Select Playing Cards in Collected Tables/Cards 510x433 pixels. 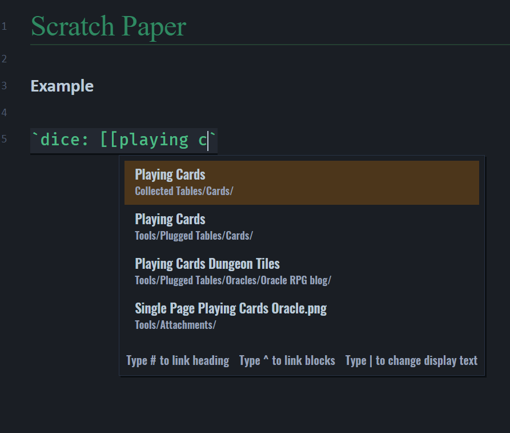point(302,182)
